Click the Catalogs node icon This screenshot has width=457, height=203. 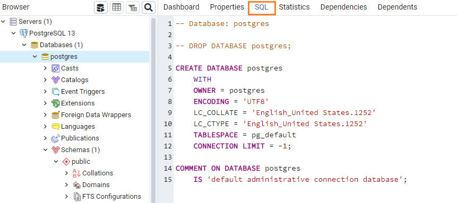pos(56,80)
